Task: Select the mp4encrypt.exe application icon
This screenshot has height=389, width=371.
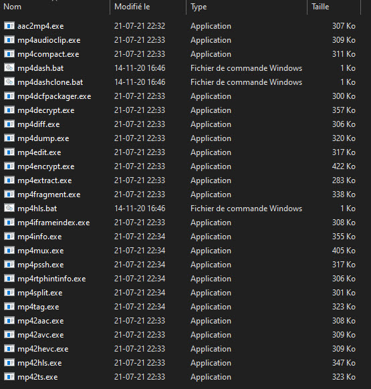Action: 9,166
